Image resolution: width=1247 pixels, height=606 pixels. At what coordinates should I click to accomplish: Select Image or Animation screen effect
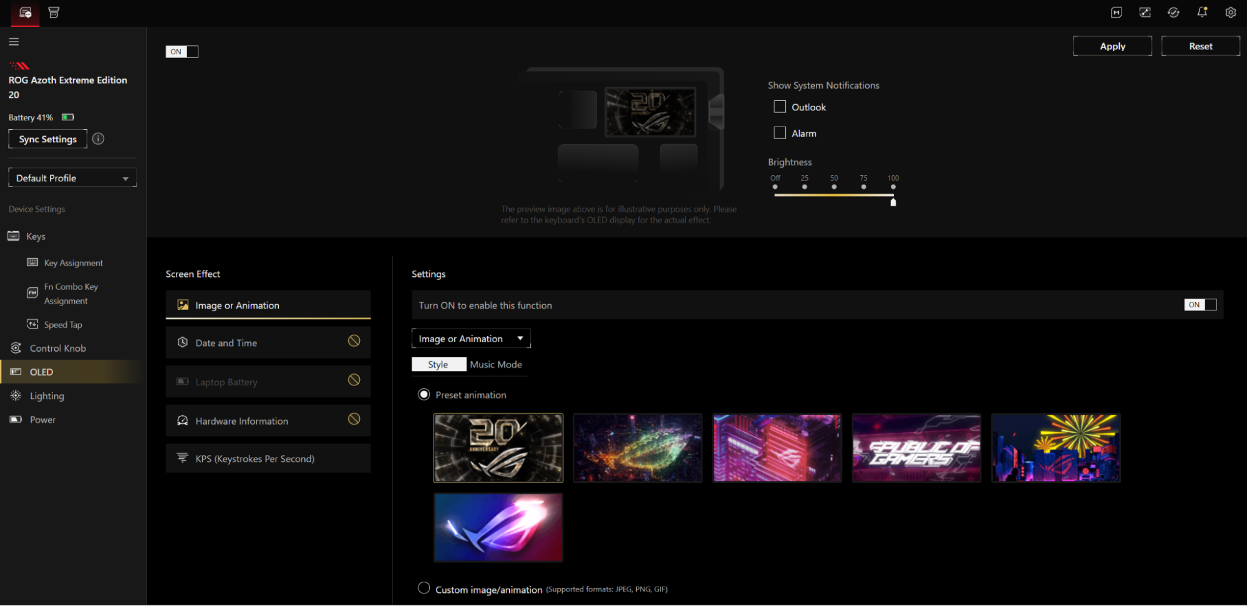click(x=268, y=305)
